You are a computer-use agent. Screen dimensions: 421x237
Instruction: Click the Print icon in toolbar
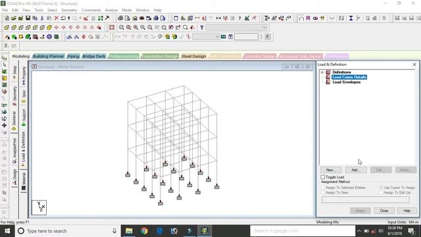click(120, 18)
